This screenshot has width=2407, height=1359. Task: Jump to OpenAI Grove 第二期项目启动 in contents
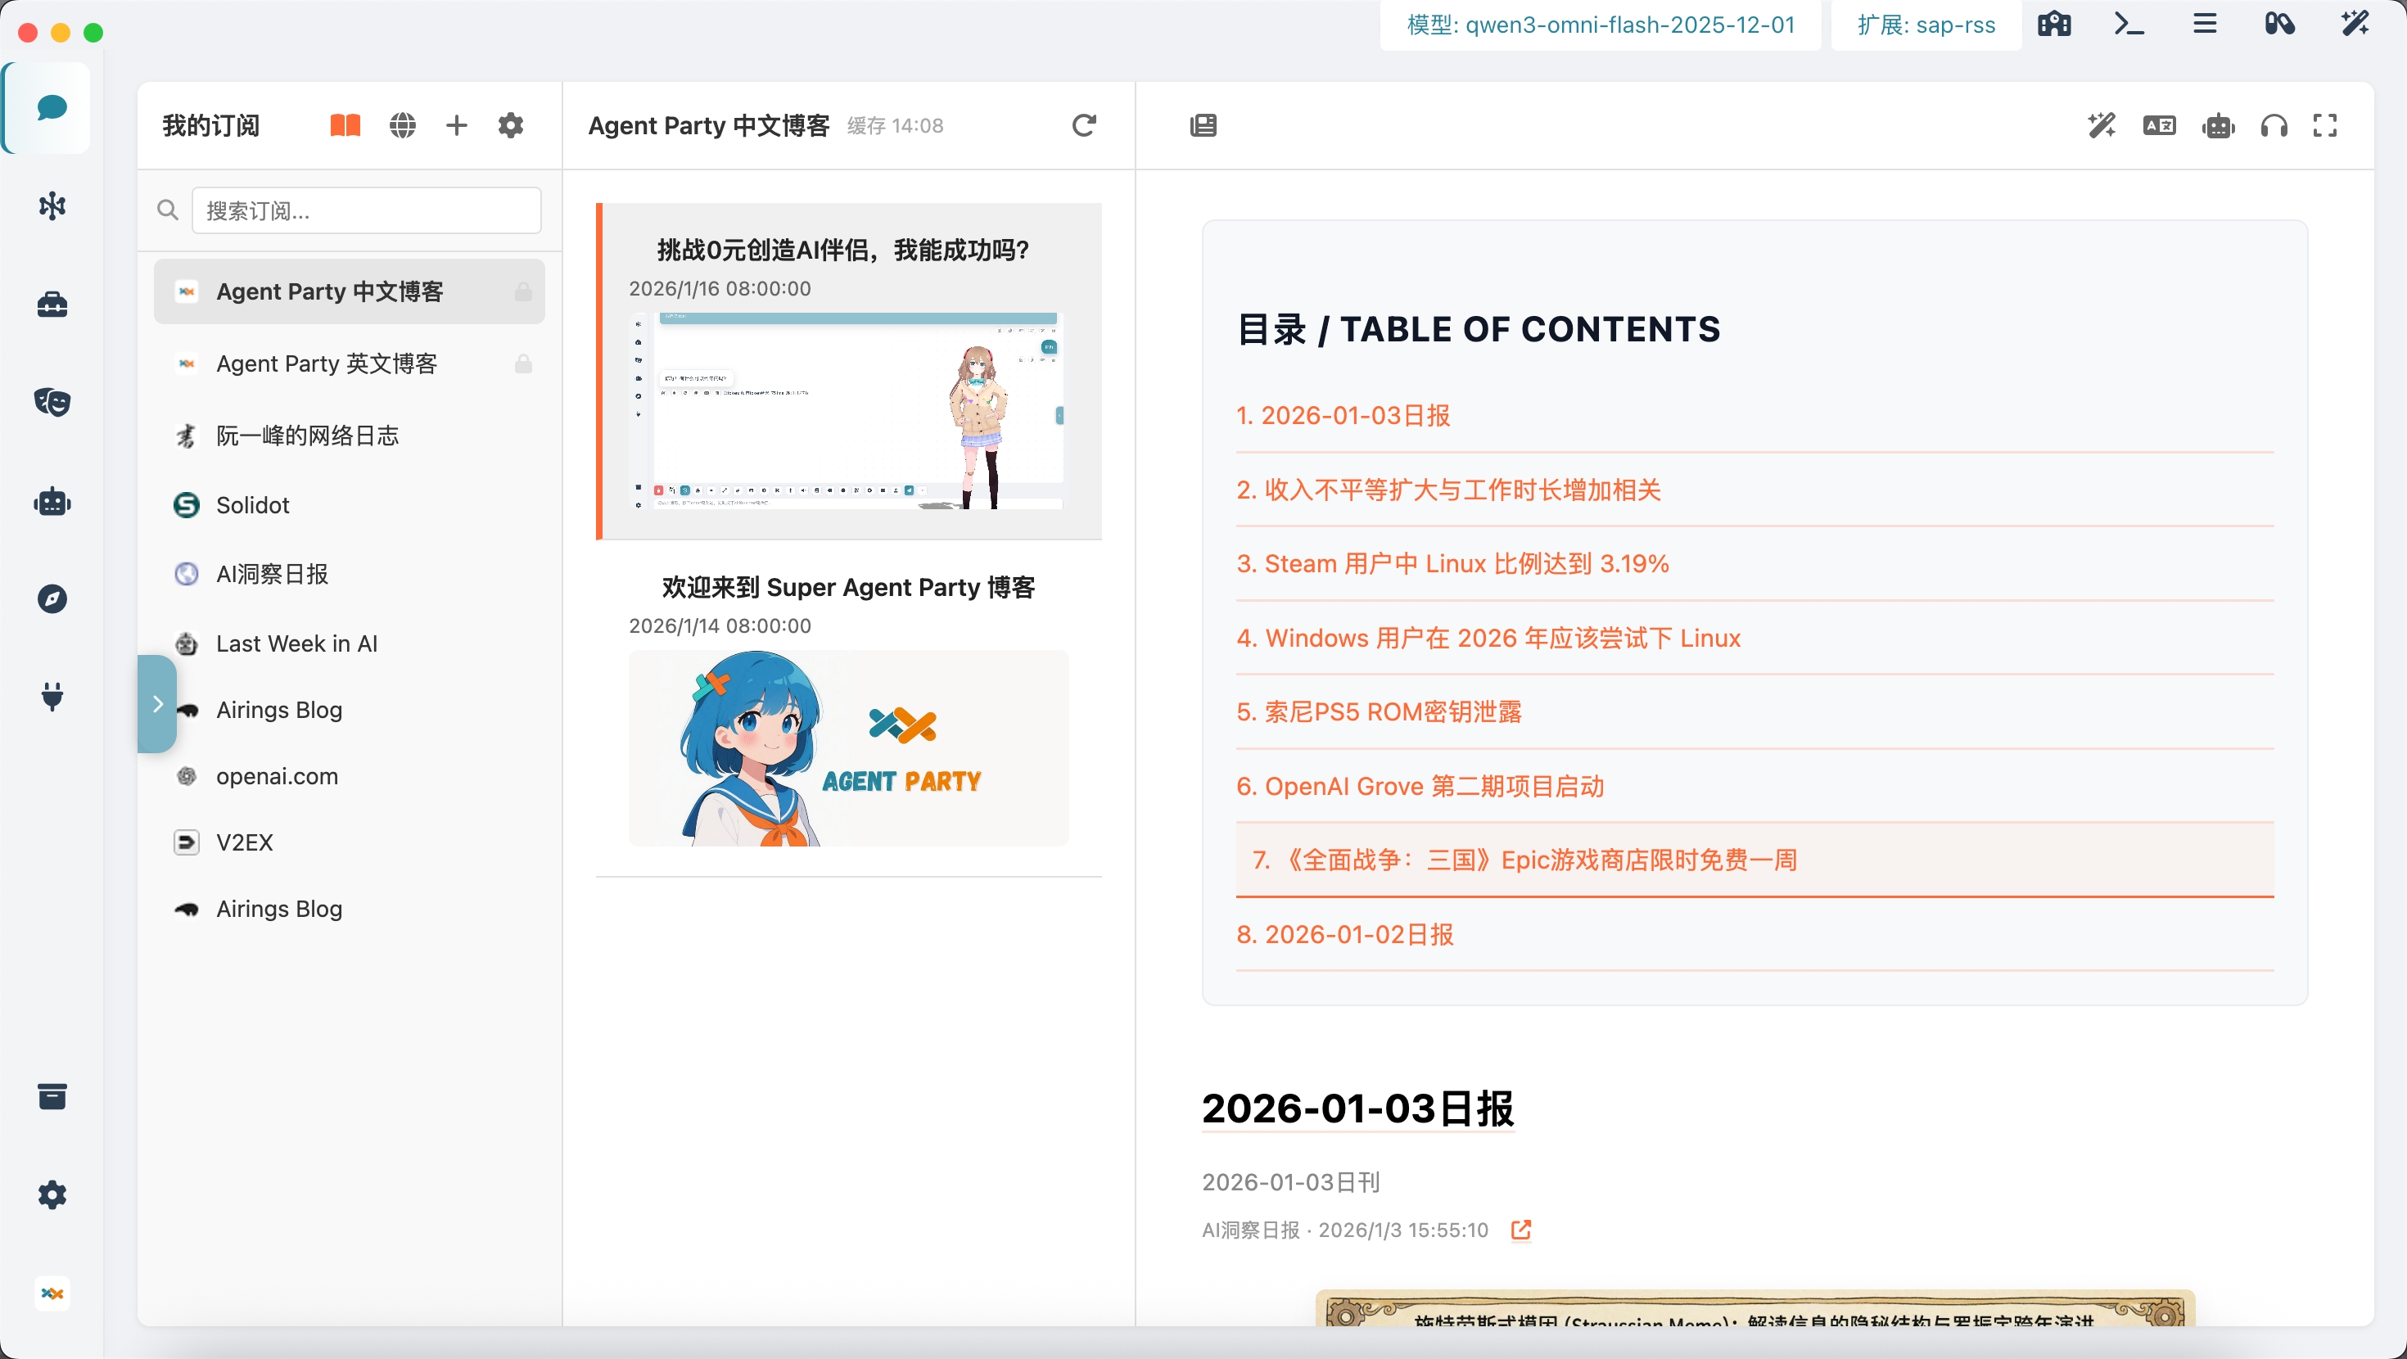tap(1754, 786)
